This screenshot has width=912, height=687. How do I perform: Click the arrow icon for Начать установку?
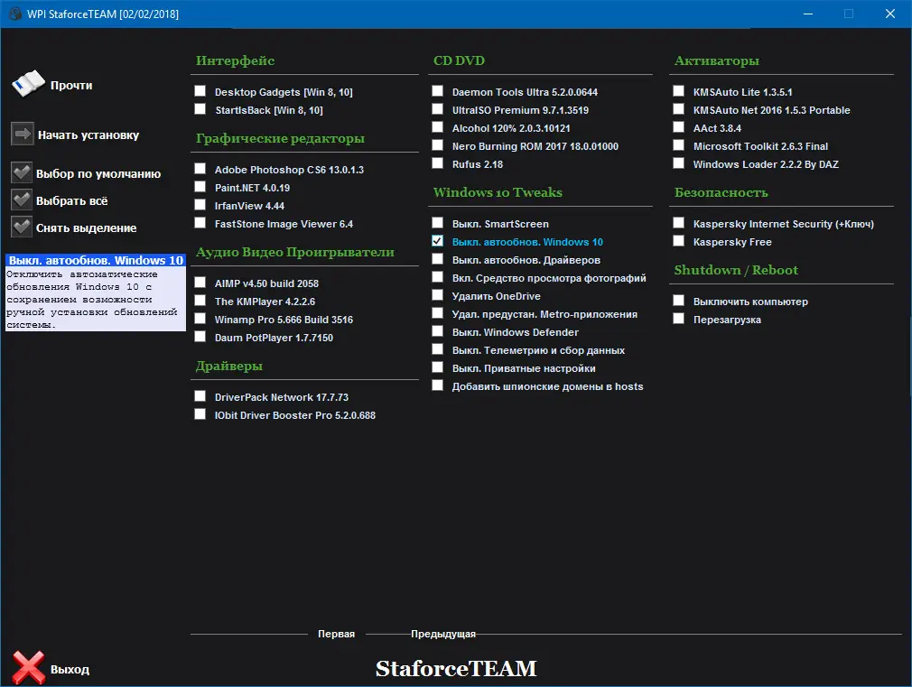coord(22,135)
